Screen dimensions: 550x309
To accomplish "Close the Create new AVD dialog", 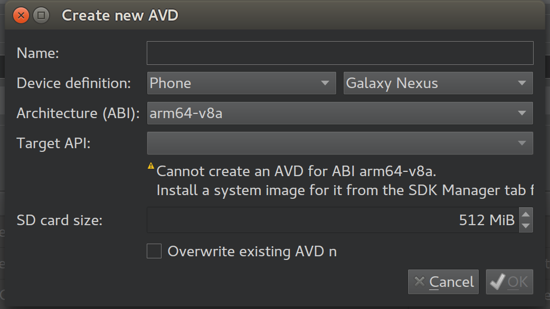I will [x=22, y=15].
